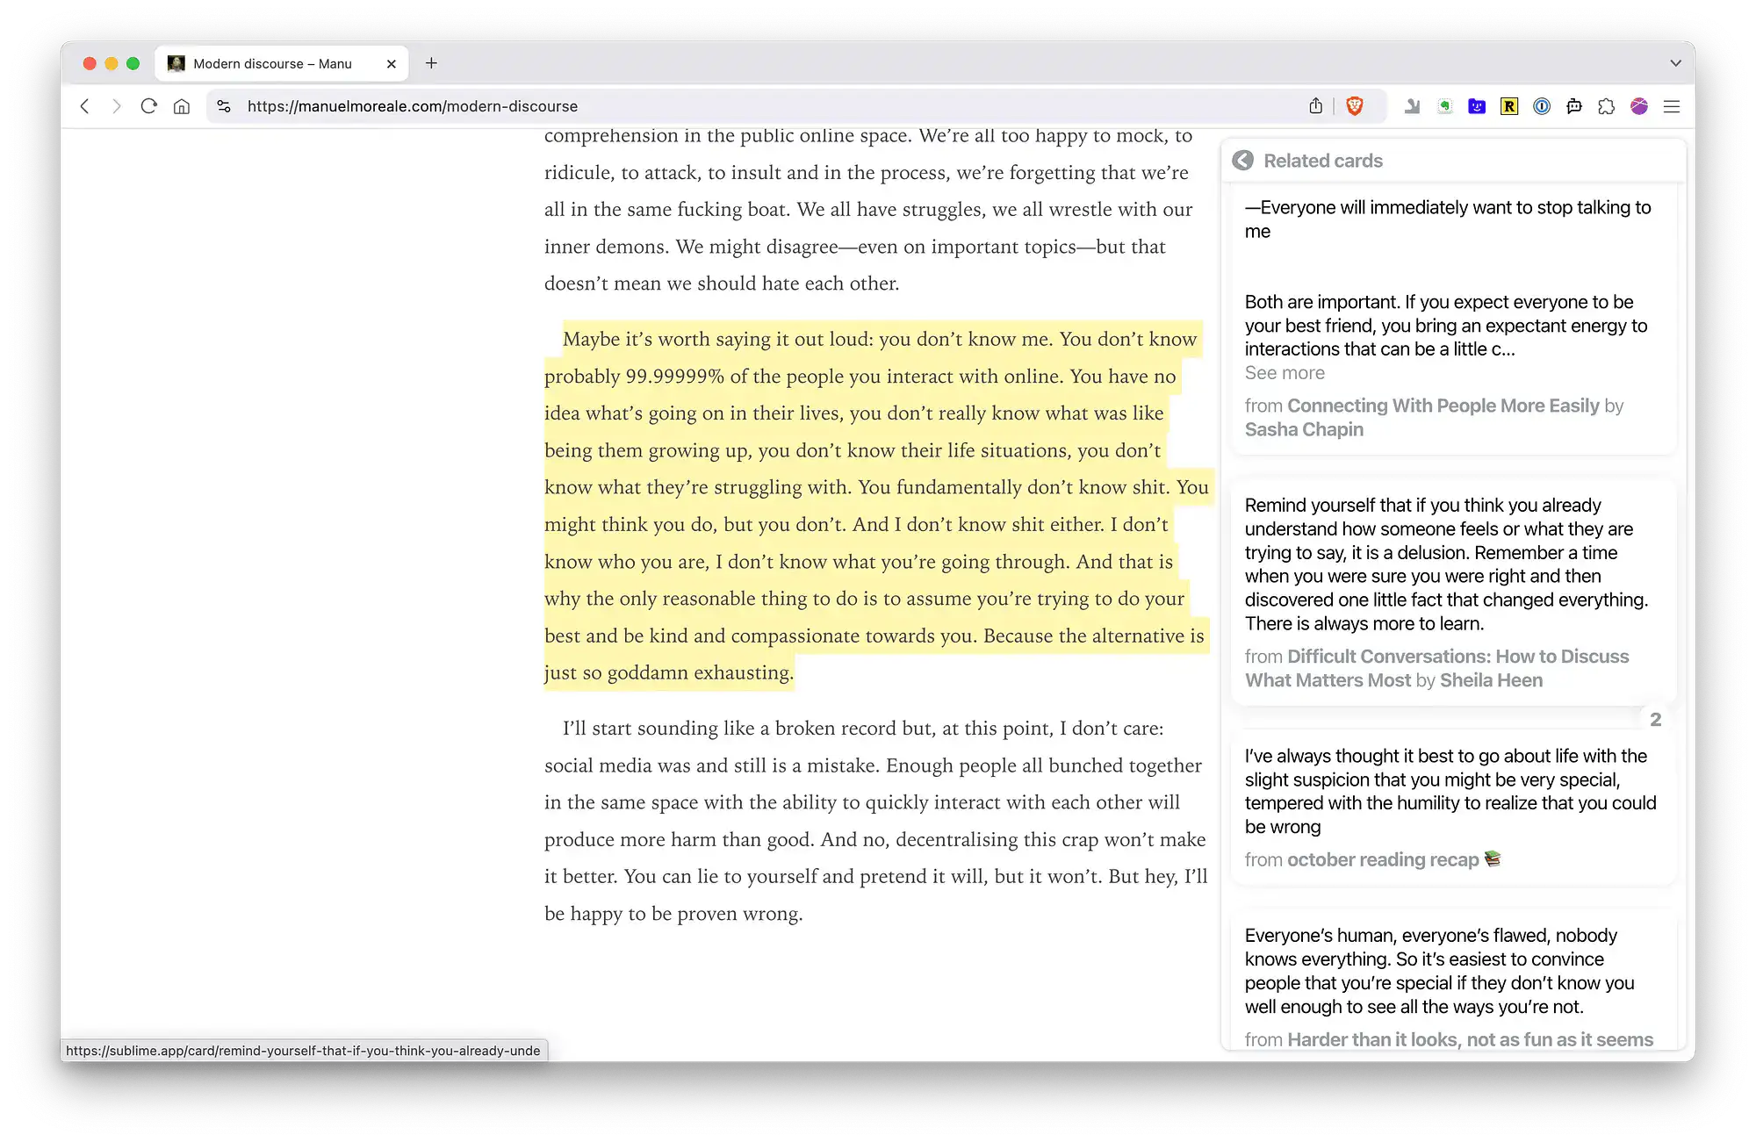This screenshot has width=1756, height=1142.
Task: Open the Evernote elephant extension
Action: tap(1444, 106)
